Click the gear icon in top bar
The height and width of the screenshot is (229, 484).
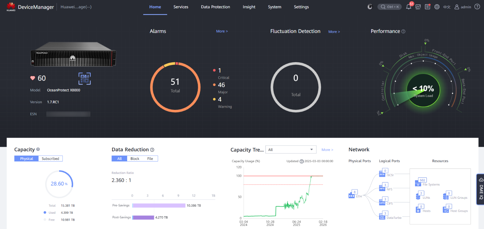[437, 7]
